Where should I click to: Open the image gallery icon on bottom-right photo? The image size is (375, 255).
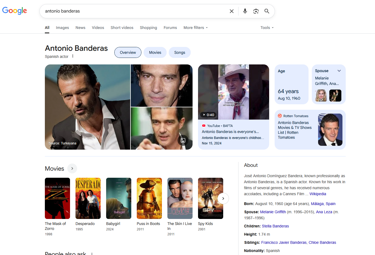tap(183, 140)
